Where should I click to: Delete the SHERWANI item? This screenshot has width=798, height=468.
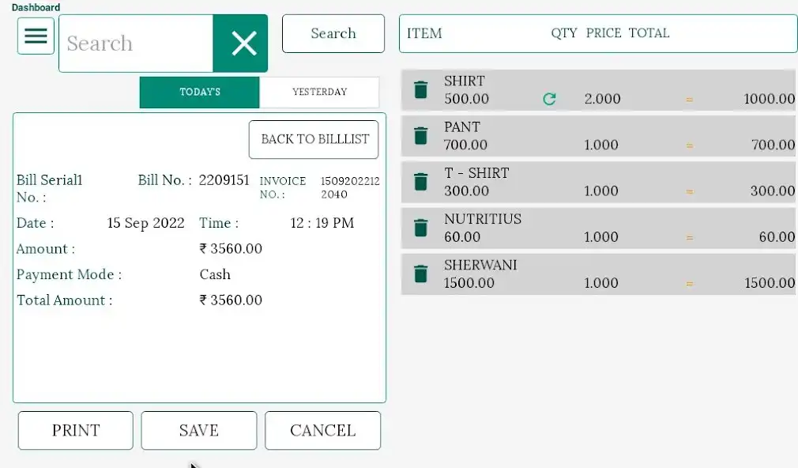421,274
